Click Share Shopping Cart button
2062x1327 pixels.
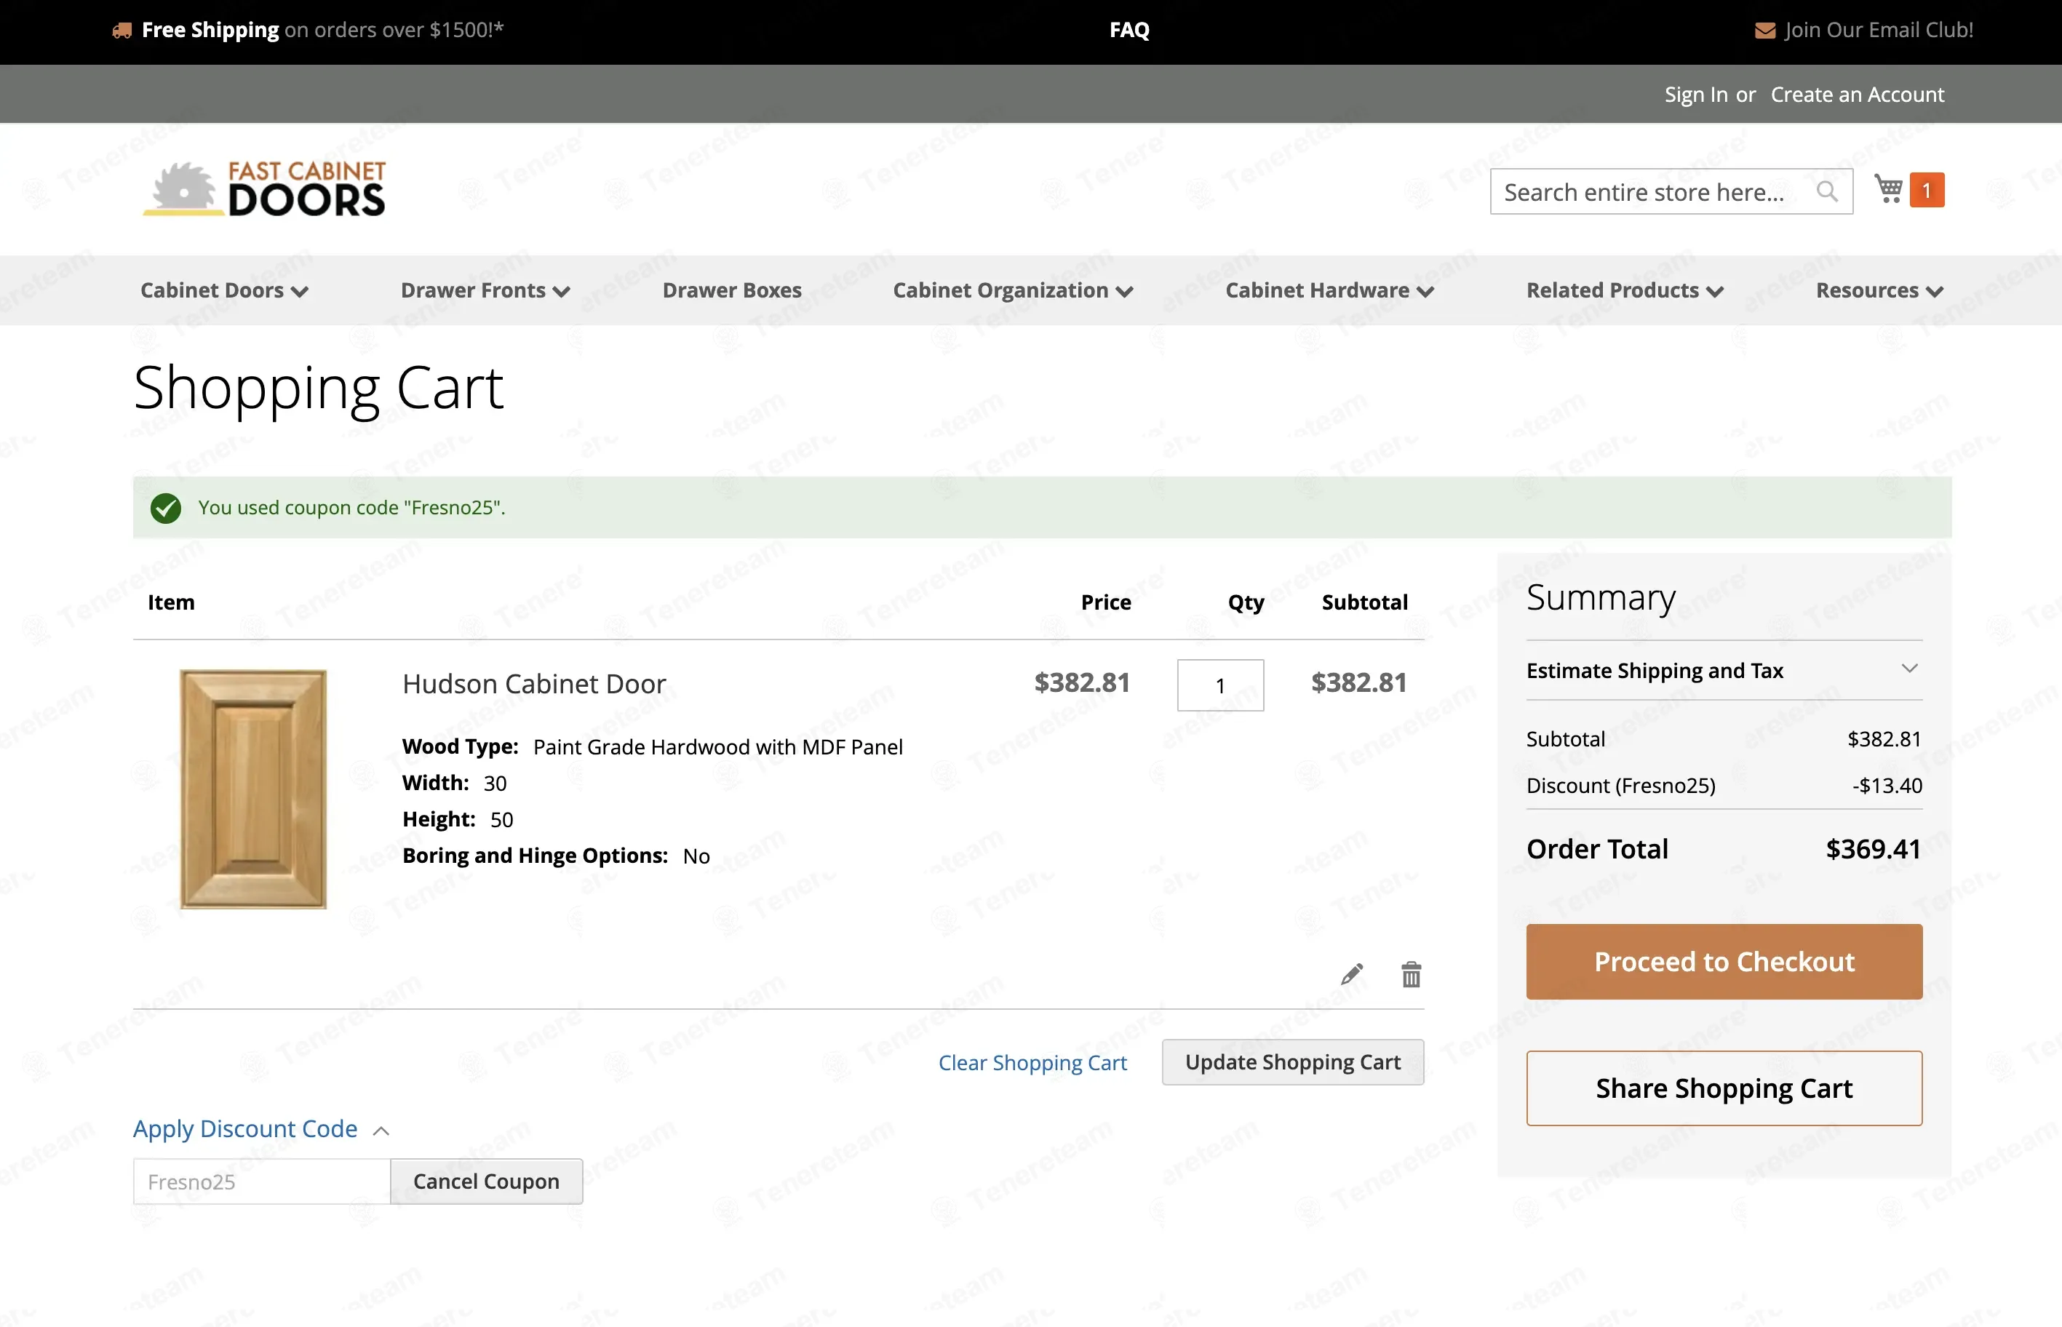click(x=1724, y=1088)
